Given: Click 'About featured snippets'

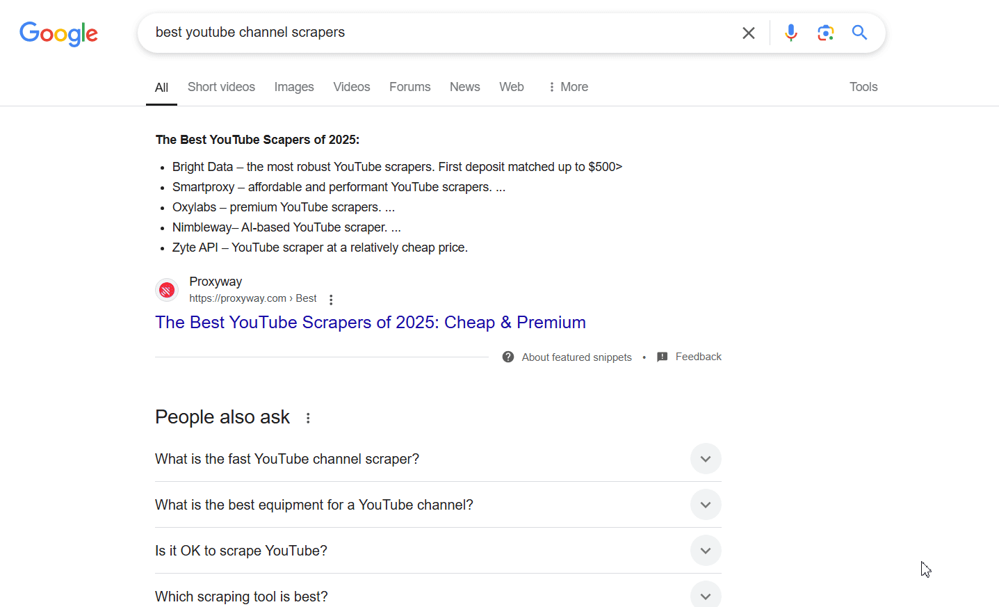Looking at the screenshot, I should pos(576,356).
